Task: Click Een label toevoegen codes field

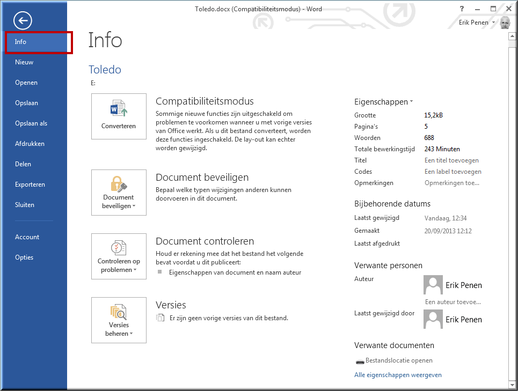Action: click(x=453, y=172)
